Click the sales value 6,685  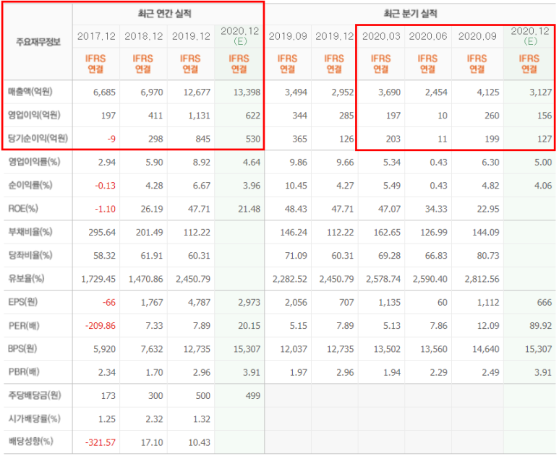coord(104,93)
